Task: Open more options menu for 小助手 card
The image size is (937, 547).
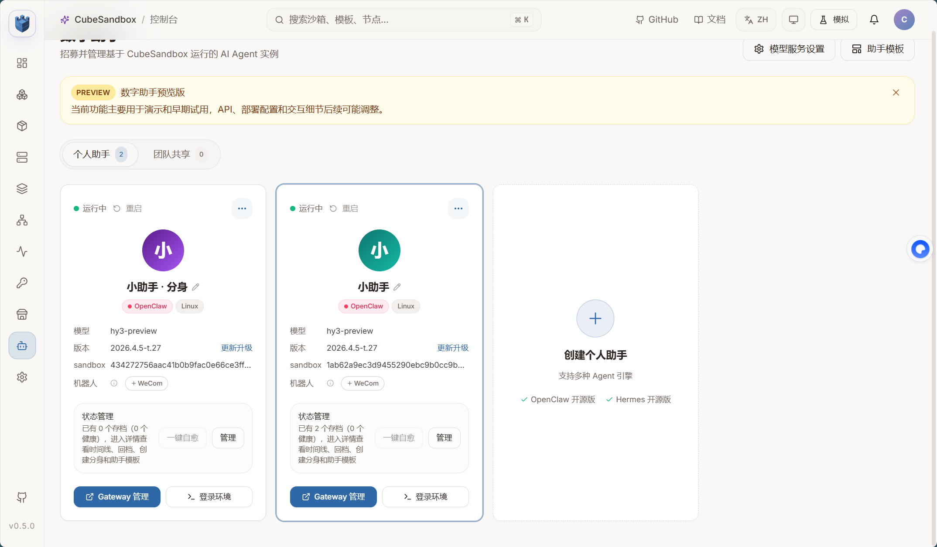Action: click(458, 209)
